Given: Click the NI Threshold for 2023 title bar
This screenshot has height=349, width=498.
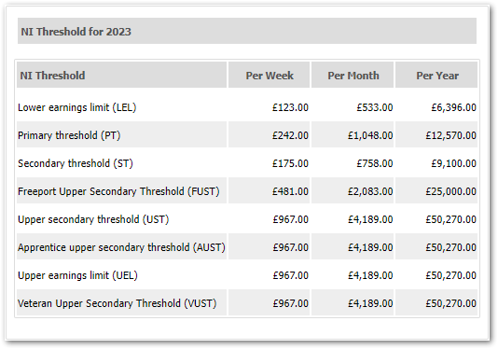Looking at the screenshot, I should tap(247, 31).
